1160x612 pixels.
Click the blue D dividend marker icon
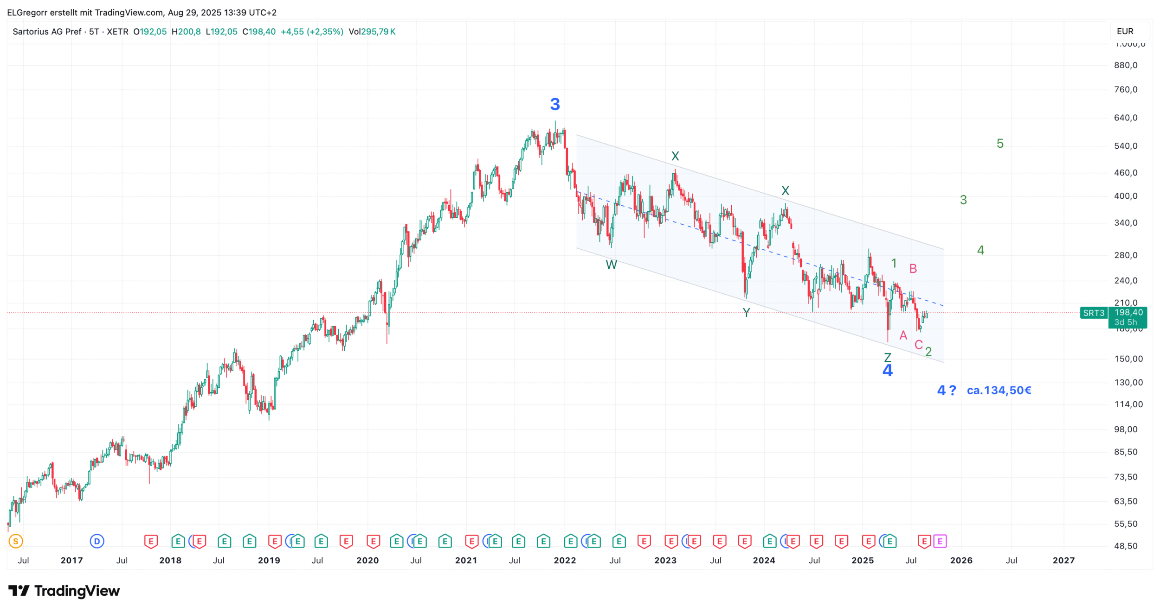(x=97, y=541)
